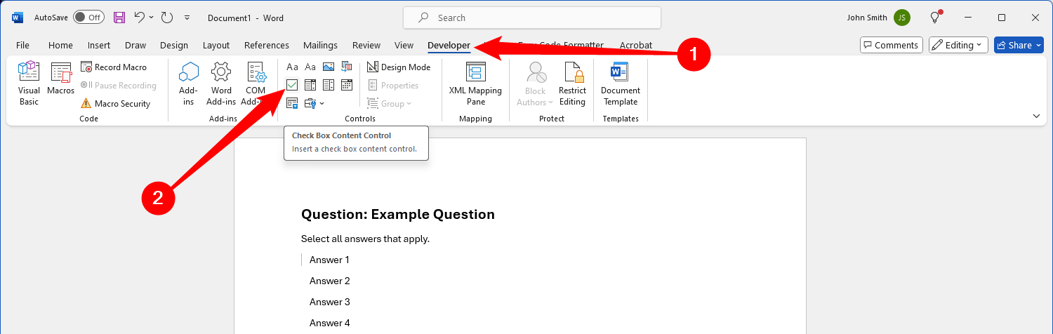Open the Comments pane

890,45
